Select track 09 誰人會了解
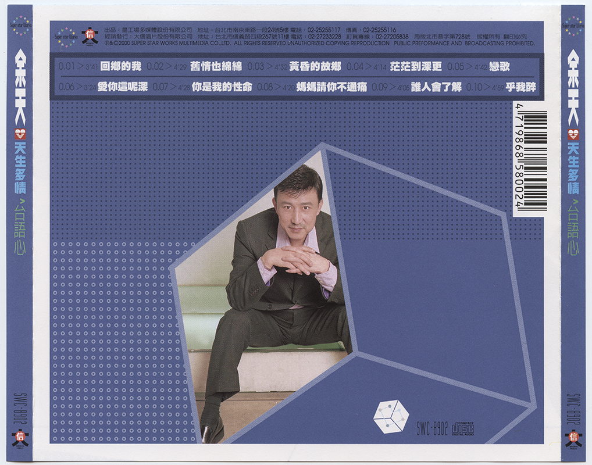 click(x=436, y=87)
